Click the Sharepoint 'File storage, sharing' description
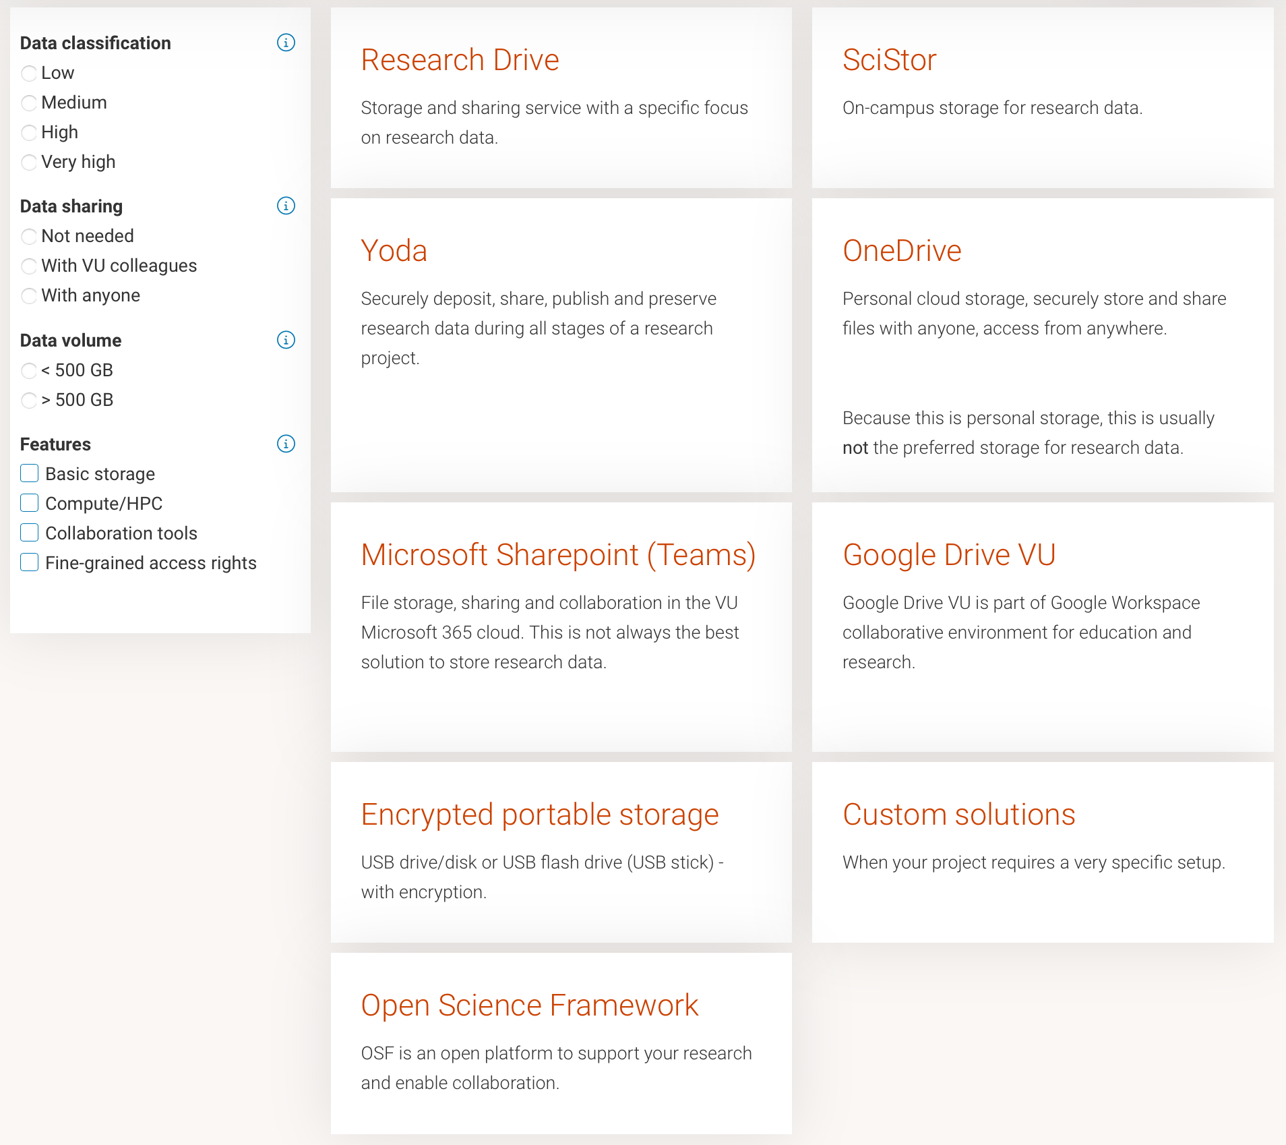 tap(550, 633)
